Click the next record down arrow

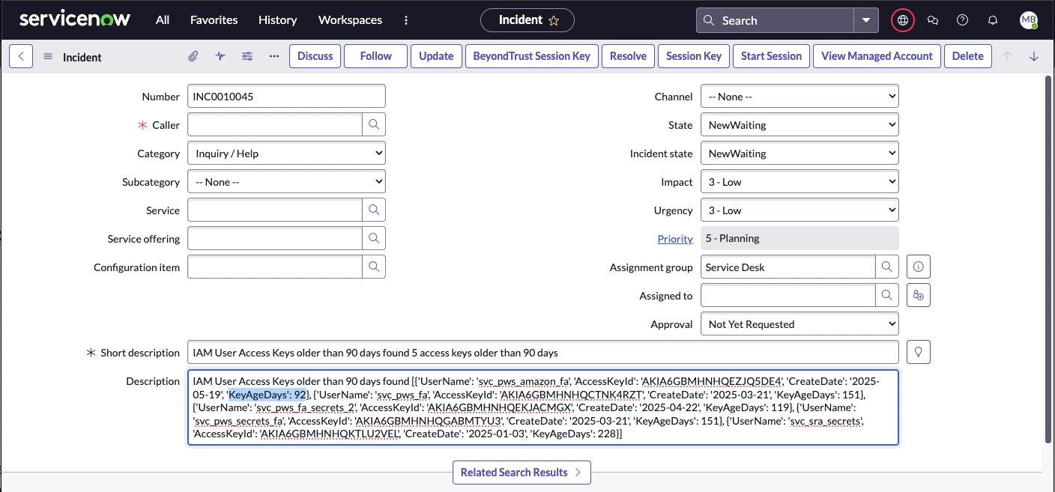[1034, 56]
